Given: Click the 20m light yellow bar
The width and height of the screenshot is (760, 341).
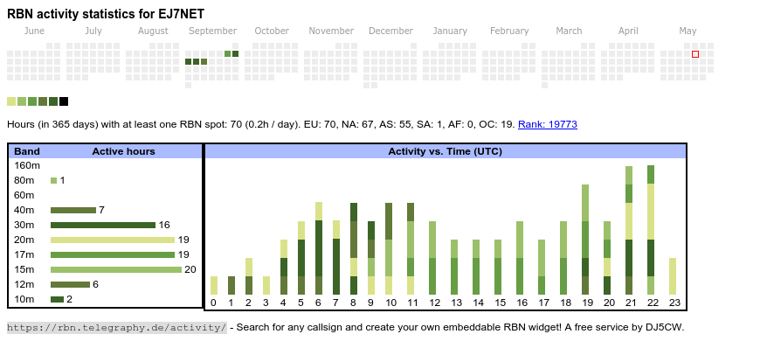Looking at the screenshot, I should 113,240.
